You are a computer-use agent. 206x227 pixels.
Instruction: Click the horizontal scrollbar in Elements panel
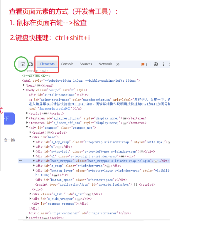click(x=83, y=220)
